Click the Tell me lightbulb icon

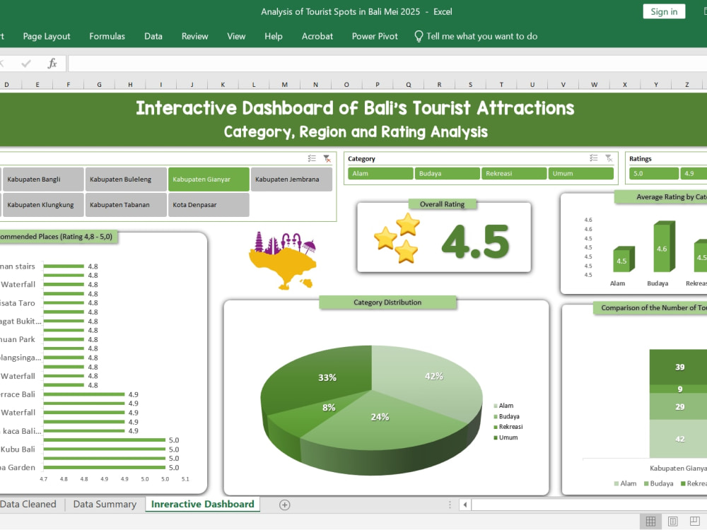[419, 37]
